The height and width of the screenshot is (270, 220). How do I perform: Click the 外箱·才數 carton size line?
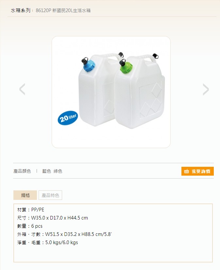click(x=64, y=234)
